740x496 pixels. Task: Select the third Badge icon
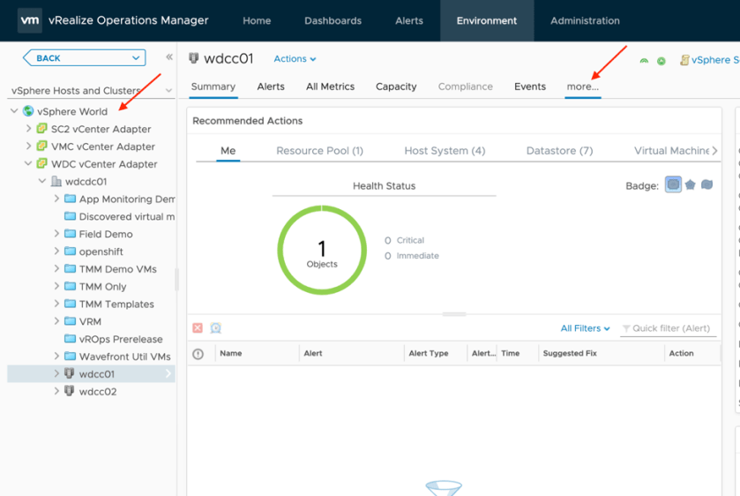[x=706, y=185]
